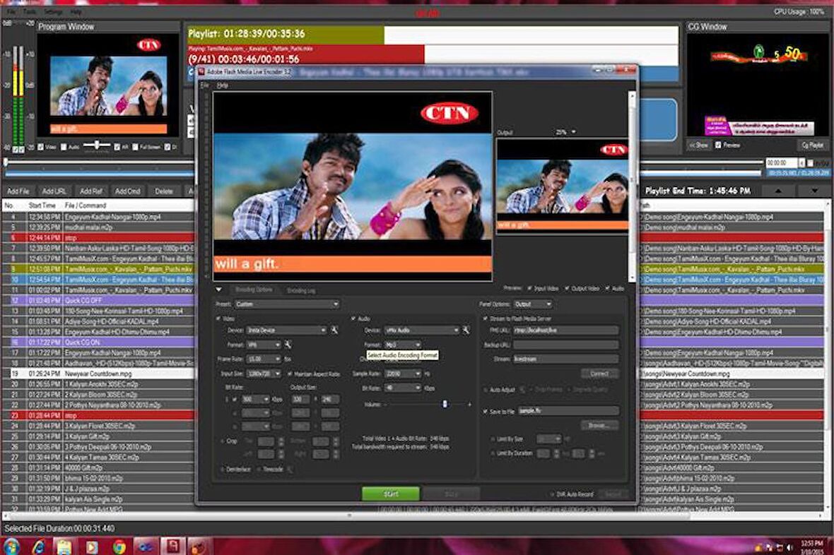Click Cg Playlist button in CG Window
Screen dimensions: 834x555
point(813,145)
